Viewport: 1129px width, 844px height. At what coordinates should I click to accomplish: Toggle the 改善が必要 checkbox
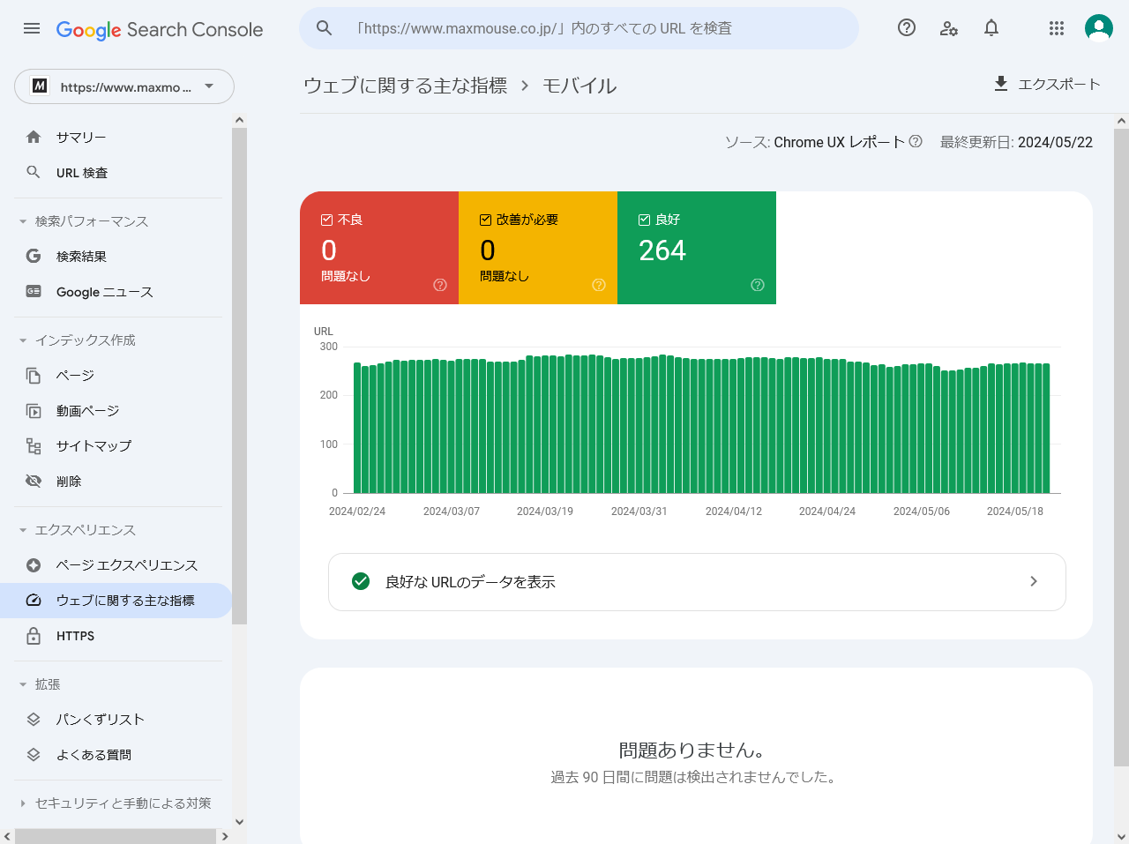coord(485,220)
